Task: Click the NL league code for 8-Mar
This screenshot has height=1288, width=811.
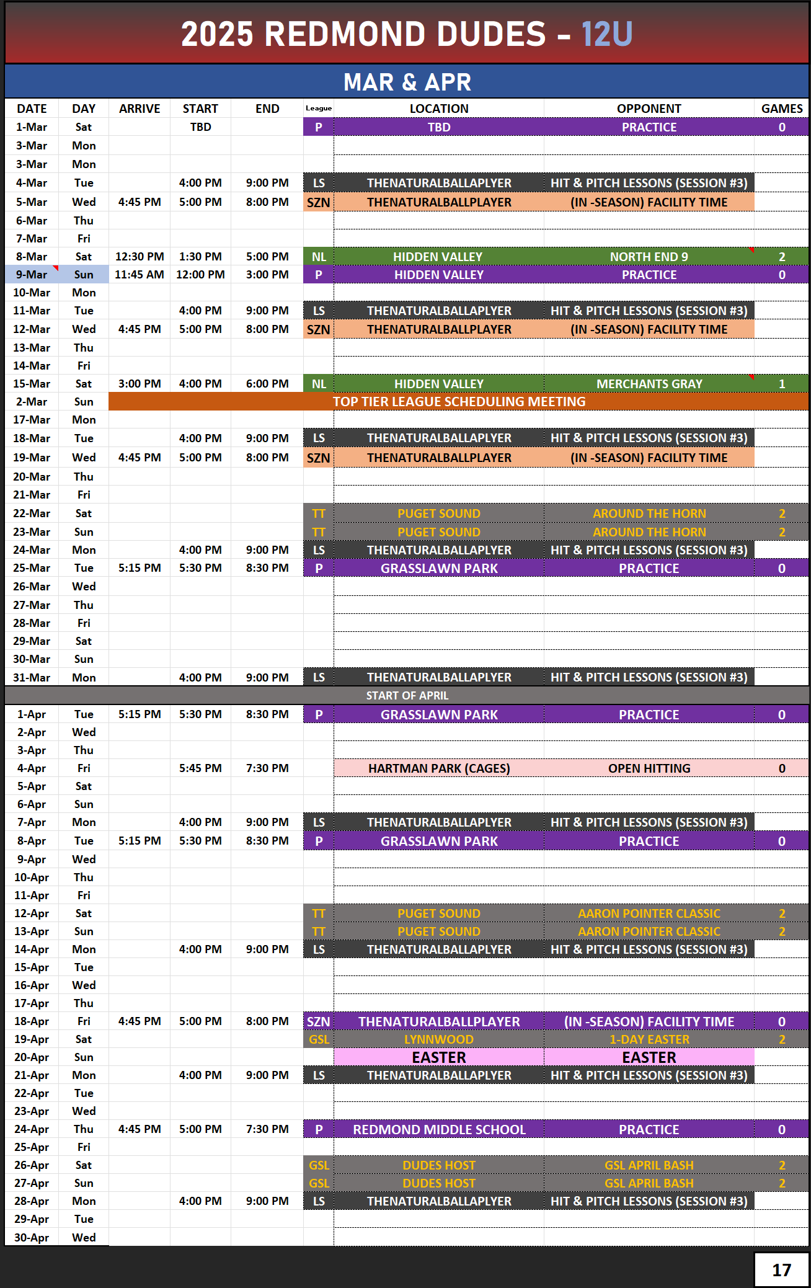Action: coord(319,257)
